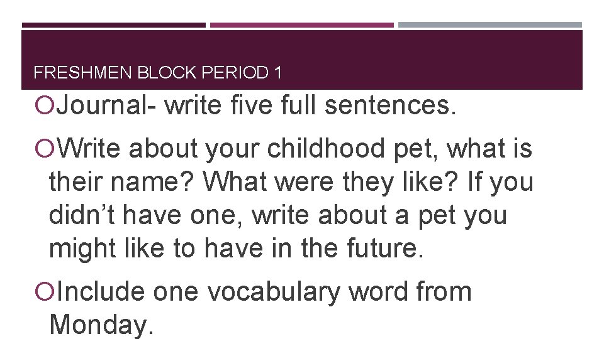Select the gray accent bar at top
Image resolution: width=604 pixels, height=339 pixels.
coord(489,25)
